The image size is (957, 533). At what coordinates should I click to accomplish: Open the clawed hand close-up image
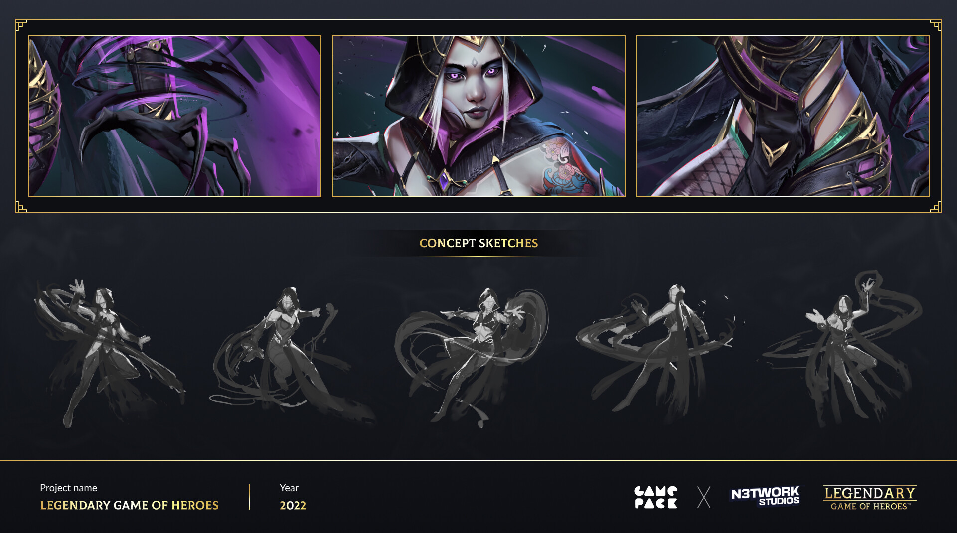[x=174, y=116]
